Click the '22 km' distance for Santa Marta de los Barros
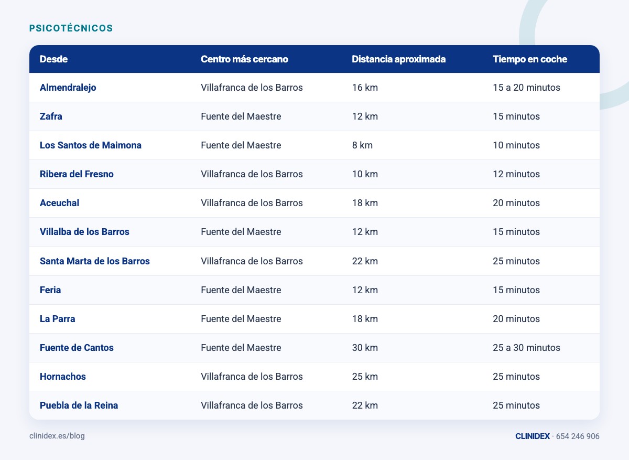This screenshot has height=460, width=629. coord(365,261)
